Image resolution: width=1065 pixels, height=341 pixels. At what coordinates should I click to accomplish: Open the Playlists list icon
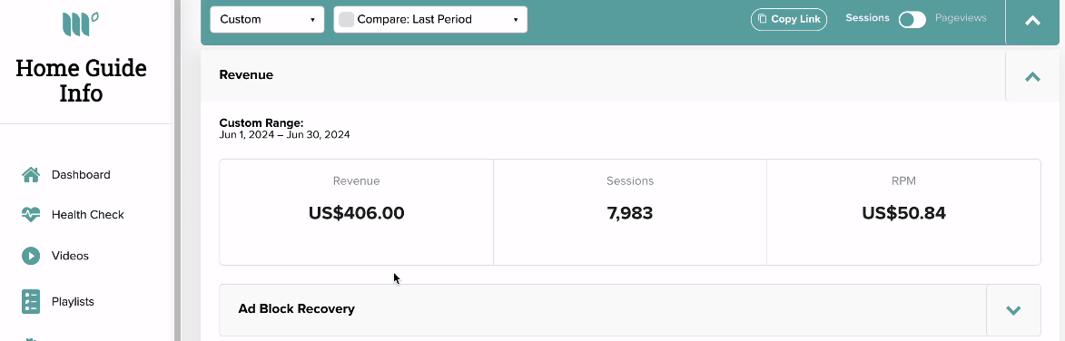(31, 302)
